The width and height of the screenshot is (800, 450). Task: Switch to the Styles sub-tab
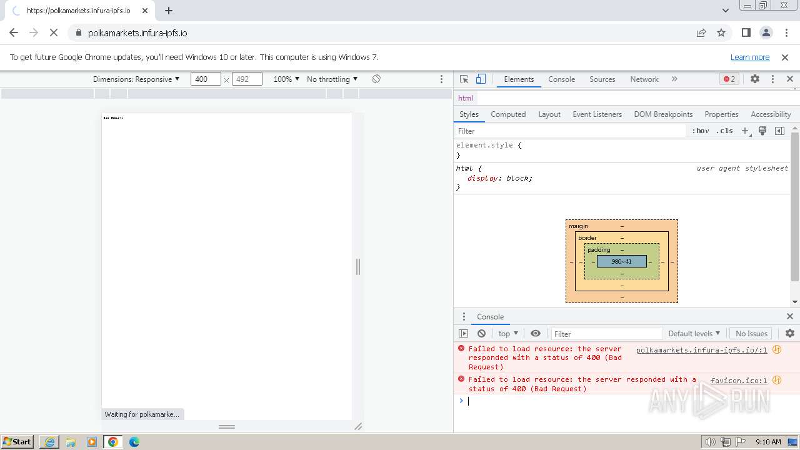[x=469, y=114]
